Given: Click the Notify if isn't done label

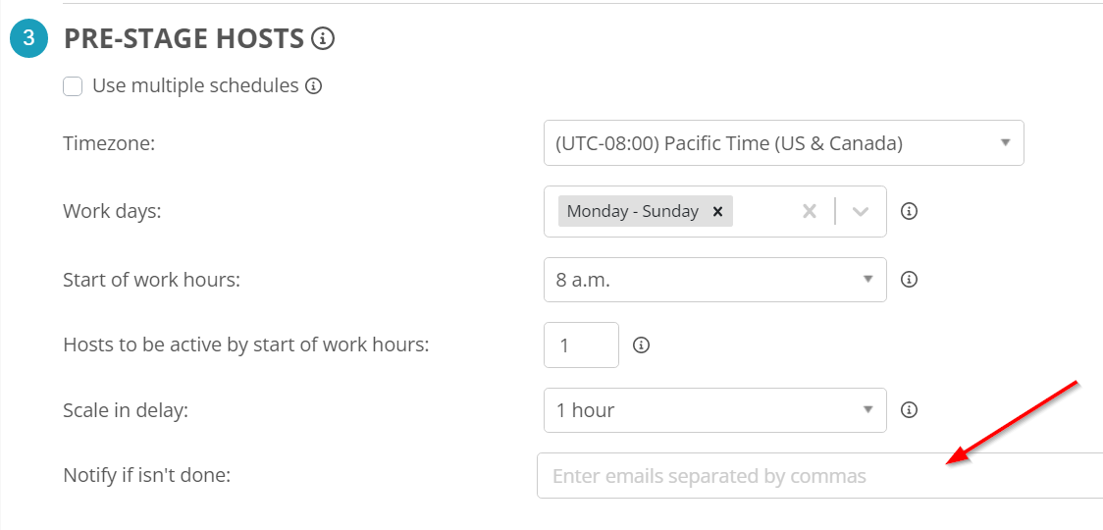Looking at the screenshot, I should click(x=146, y=476).
